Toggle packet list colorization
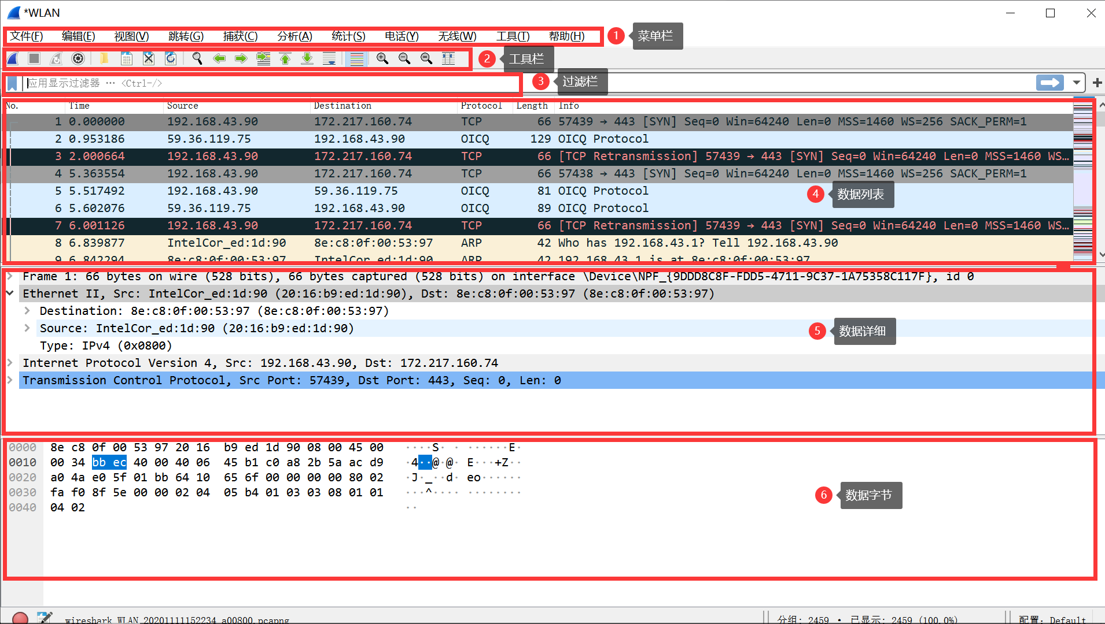Viewport: 1105px width, 624px height. 357,58
